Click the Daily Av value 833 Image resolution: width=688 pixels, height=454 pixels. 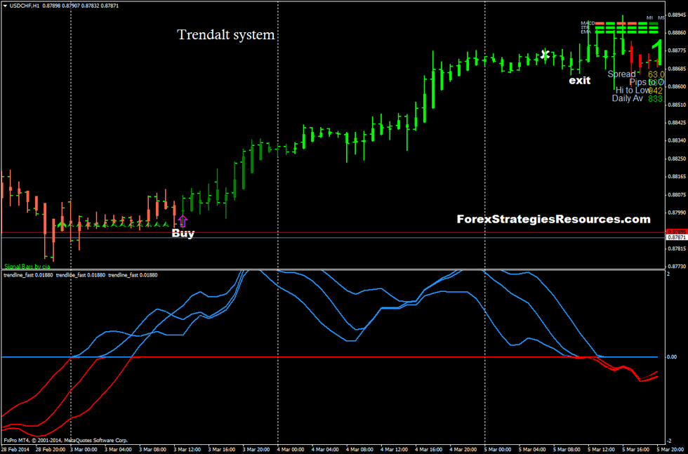656,99
